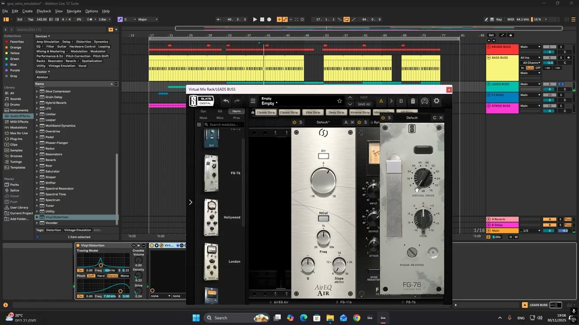This screenshot has width=579, height=325.
Task: Open the Major scale dropdown
Action: pos(148,19)
